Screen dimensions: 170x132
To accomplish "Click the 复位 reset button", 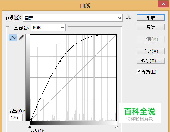I will click(151, 27).
